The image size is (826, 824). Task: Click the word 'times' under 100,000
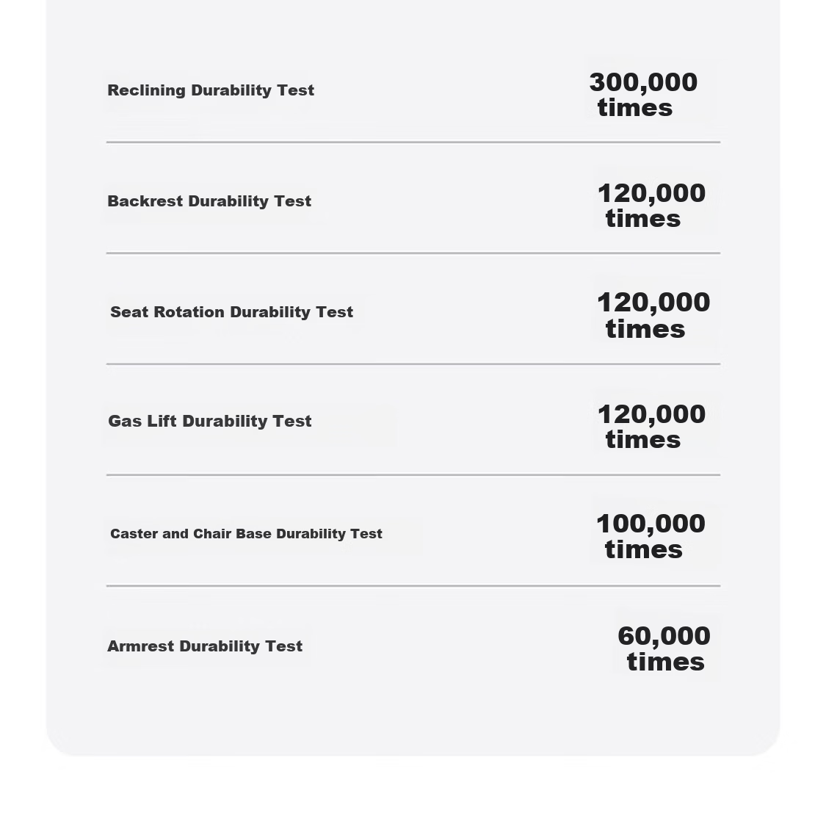pos(644,550)
